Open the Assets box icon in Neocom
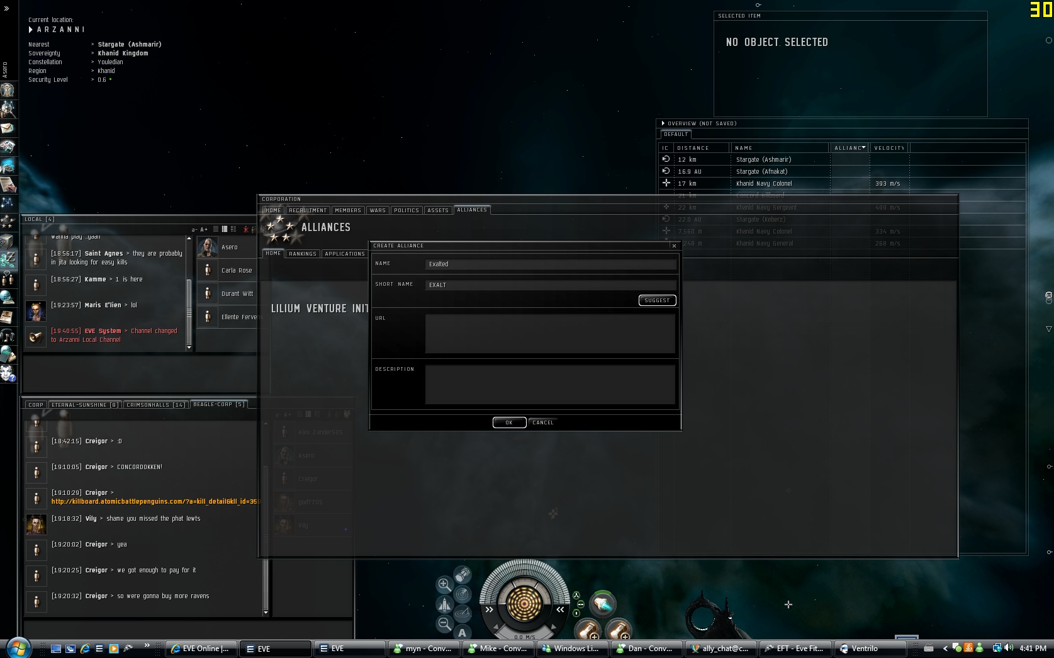Screen dimensions: 1054x658 [x=8, y=241]
